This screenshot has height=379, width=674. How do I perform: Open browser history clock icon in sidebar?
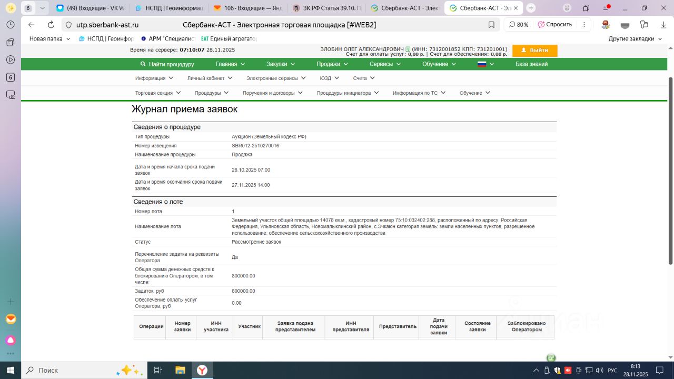click(10, 25)
